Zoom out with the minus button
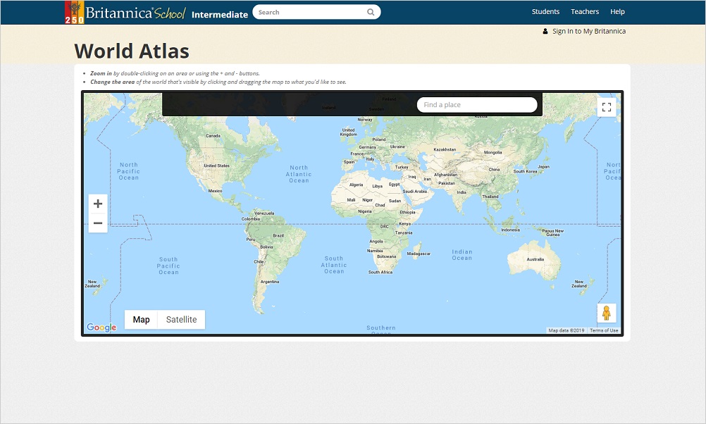The width and height of the screenshot is (706, 424). point(98,223)
